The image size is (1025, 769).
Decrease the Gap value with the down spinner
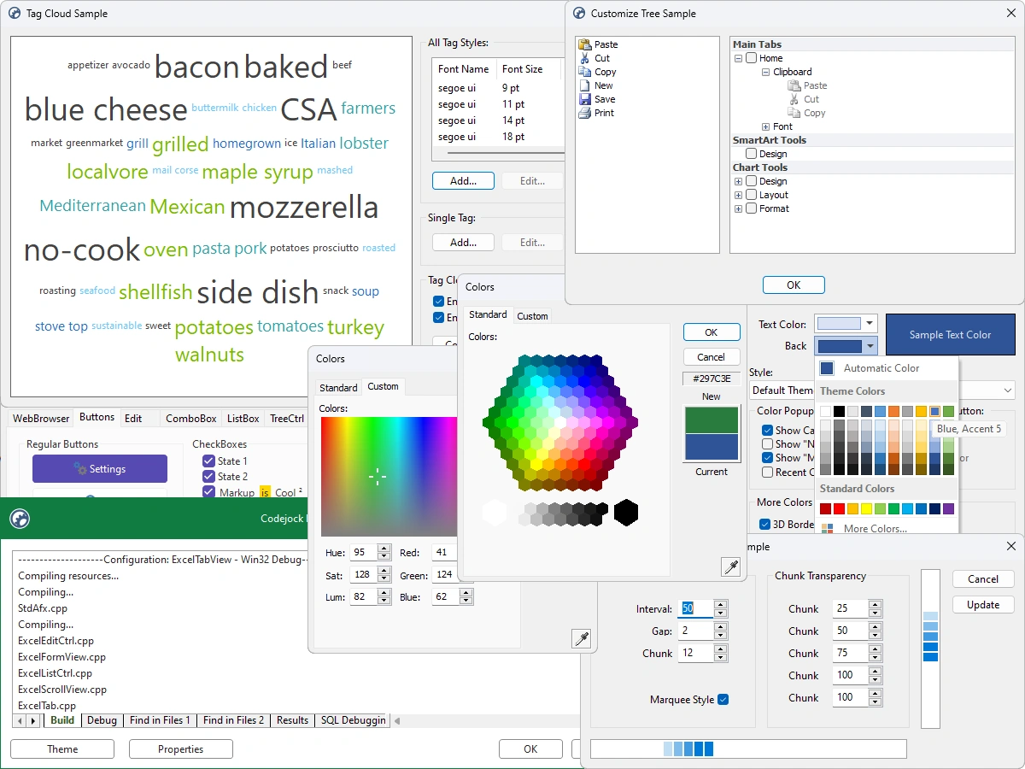tap(721, 636)
